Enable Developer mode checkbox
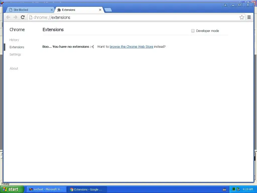Image resolution: width=257 pixels, height=193 pixels. (193, 31)
